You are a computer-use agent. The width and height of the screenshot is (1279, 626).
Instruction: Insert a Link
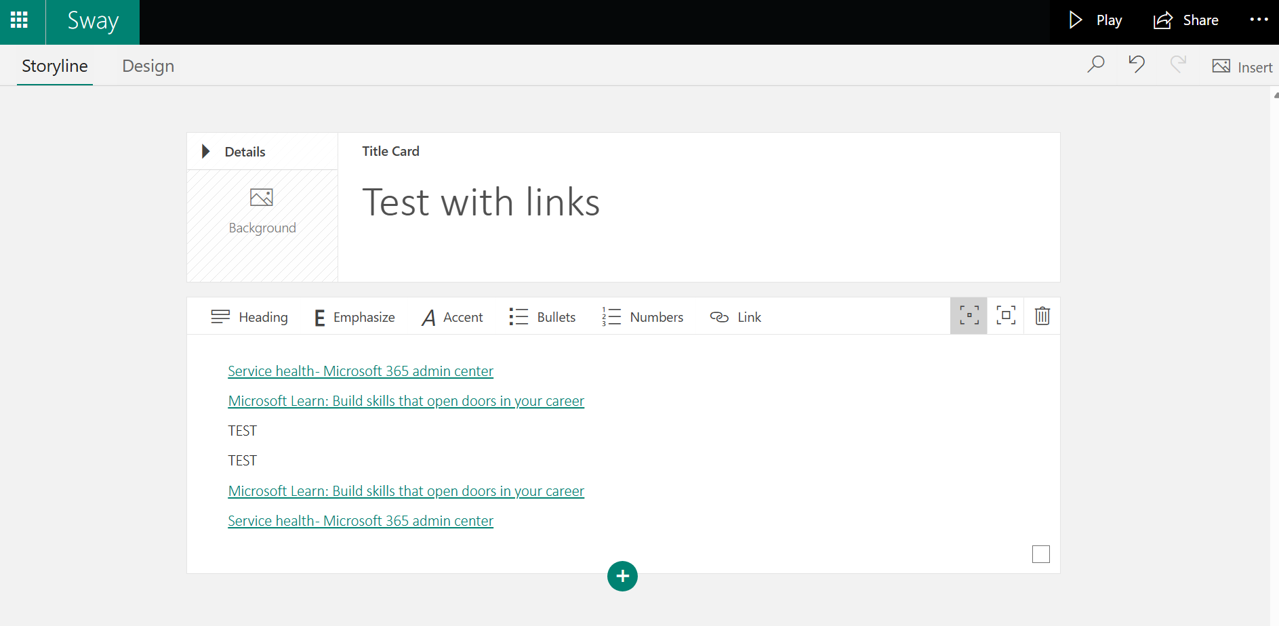[x=735, y=317]
